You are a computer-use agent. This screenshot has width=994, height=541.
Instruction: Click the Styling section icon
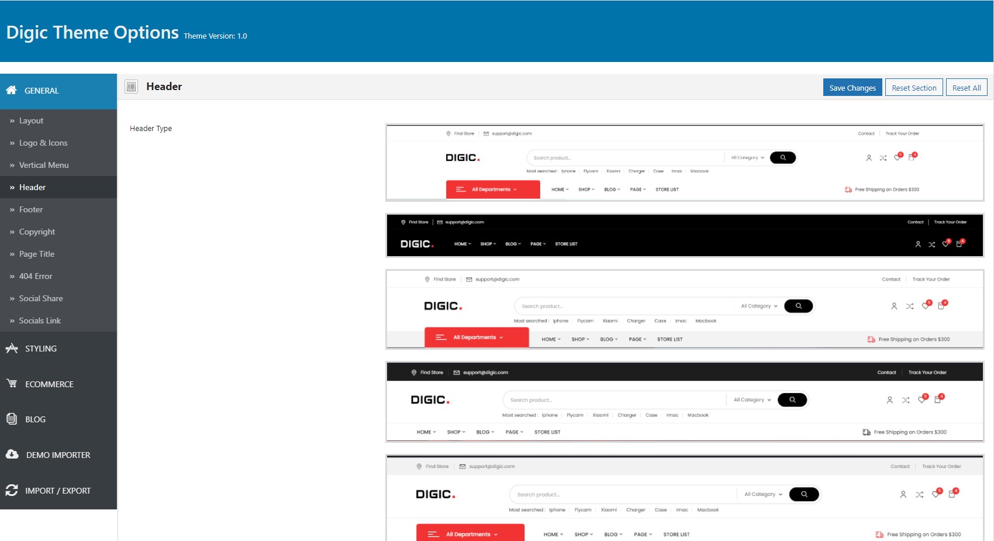pos(12,348)
